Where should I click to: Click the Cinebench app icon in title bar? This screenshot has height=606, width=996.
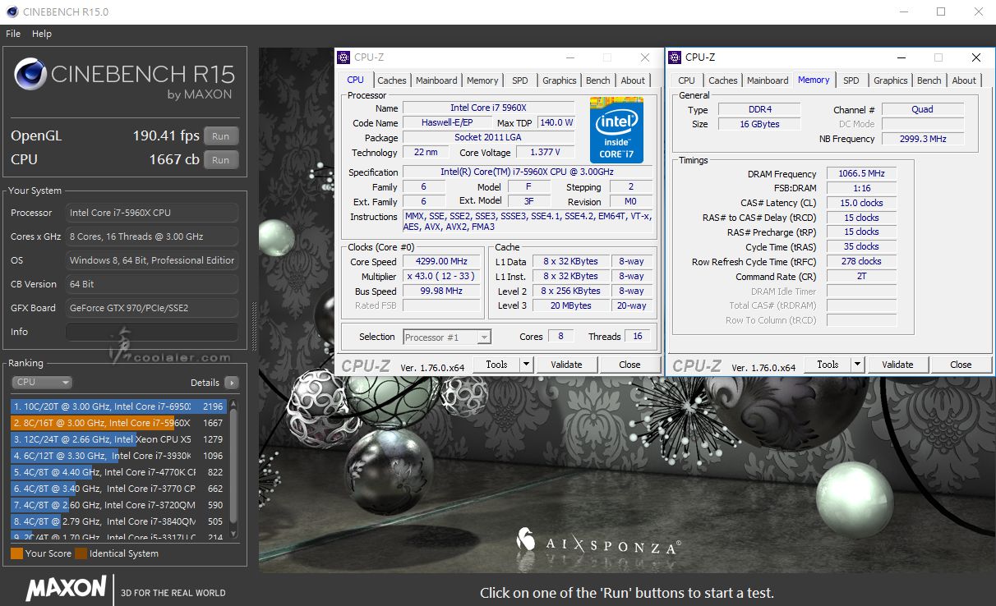coord(14,12)
